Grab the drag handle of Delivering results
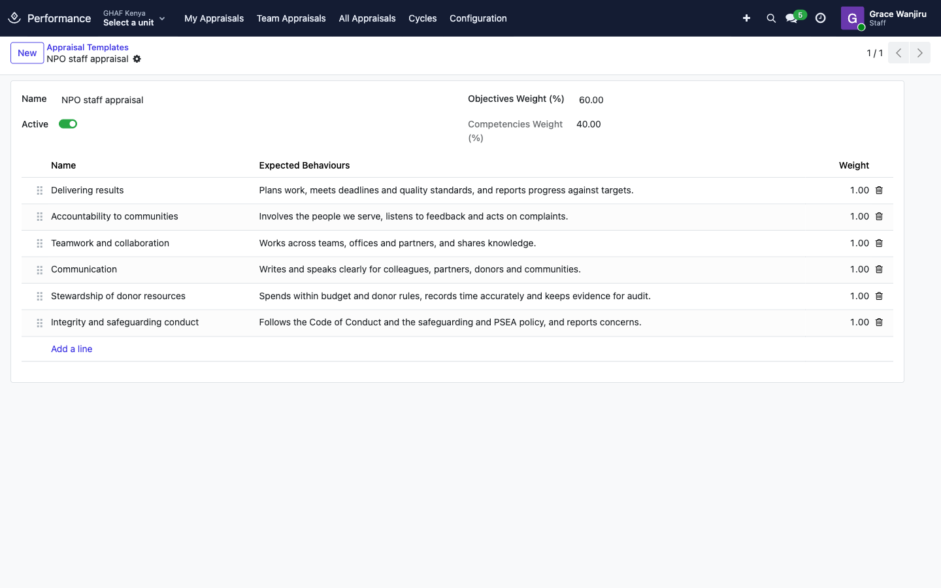 [x=40, y=191]
